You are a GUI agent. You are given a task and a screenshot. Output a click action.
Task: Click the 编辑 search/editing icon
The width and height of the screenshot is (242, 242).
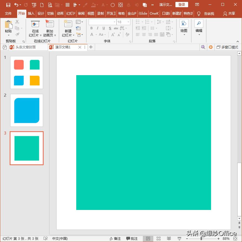pyautogui.click(x=199, y=24)
